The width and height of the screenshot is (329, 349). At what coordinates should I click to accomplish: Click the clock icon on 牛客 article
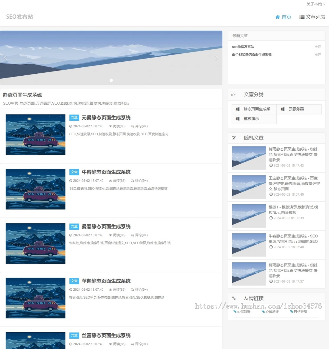71,181
